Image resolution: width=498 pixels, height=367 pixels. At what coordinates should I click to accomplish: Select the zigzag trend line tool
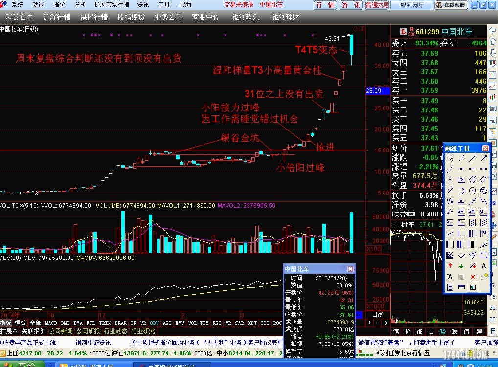[x=473, y=201]
